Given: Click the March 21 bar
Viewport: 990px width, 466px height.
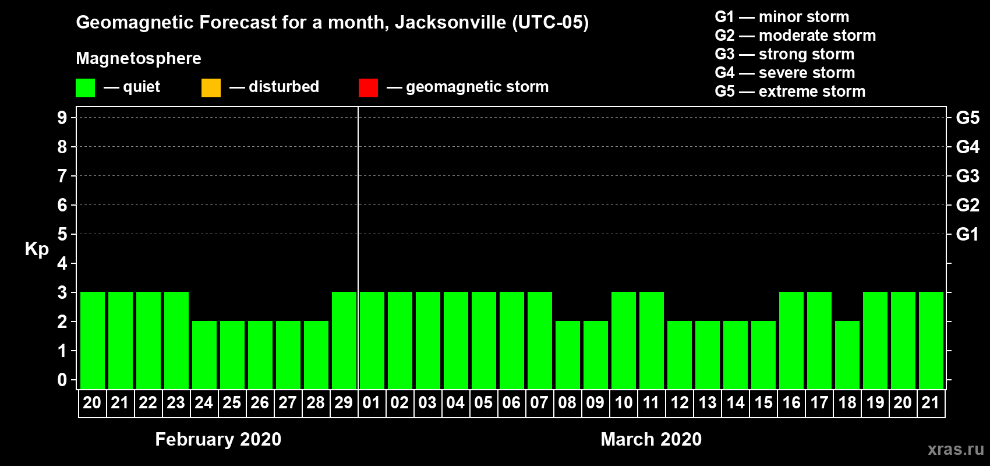Looking at the screenshot, I should click(931, 340).
